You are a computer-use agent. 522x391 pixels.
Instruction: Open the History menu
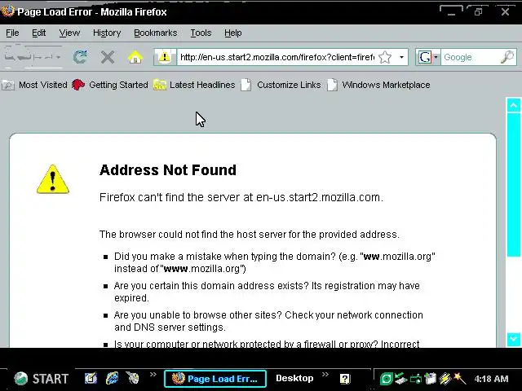pyautogui.click(x=107, y=33)
